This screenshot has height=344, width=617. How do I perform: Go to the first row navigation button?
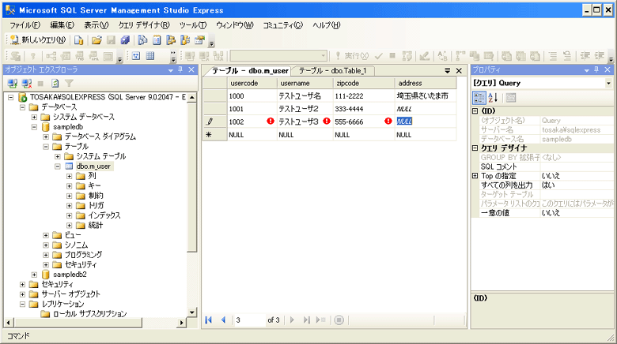point(209,320)
